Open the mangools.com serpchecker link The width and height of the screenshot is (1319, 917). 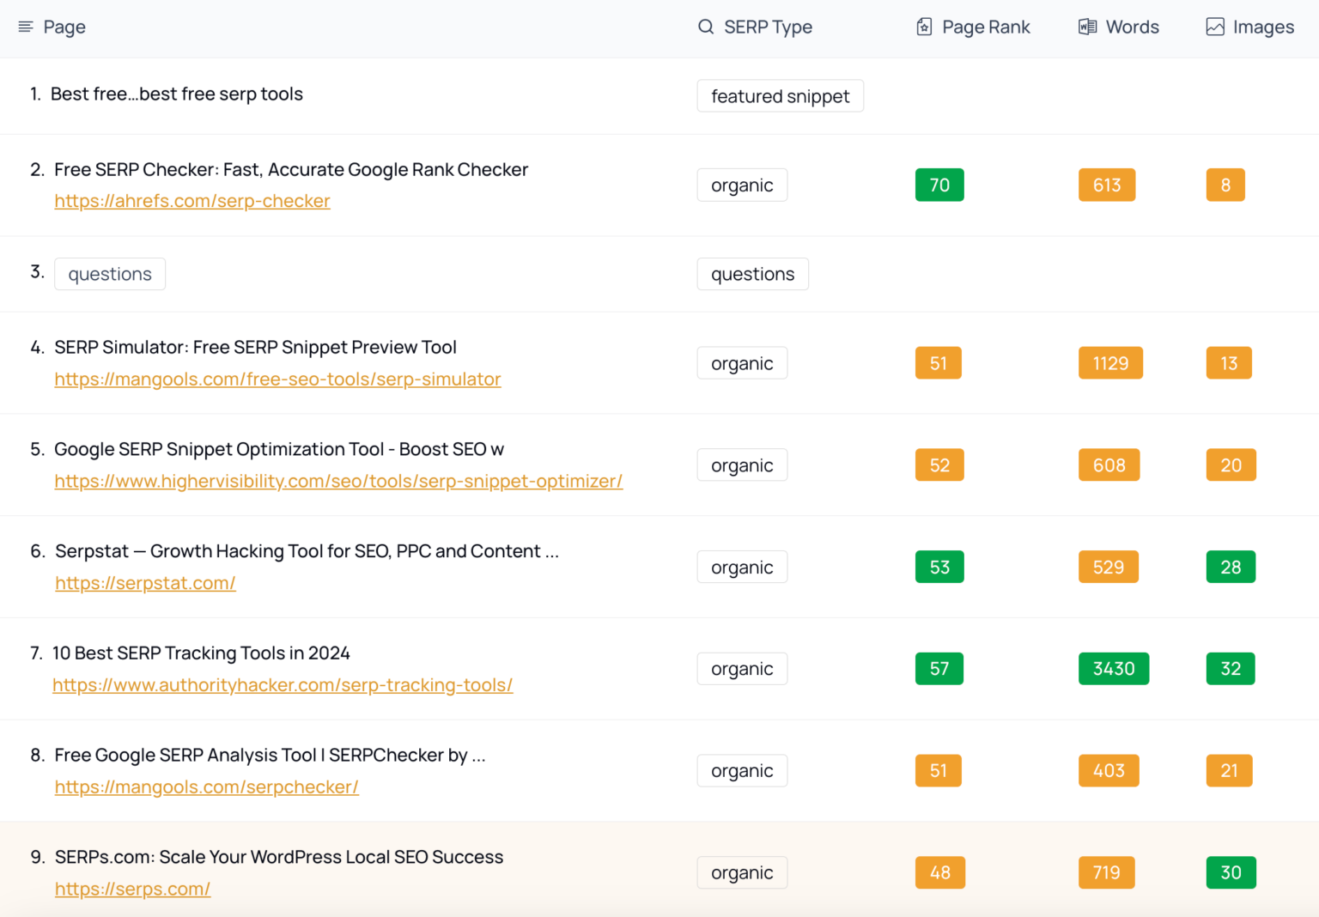206,787
